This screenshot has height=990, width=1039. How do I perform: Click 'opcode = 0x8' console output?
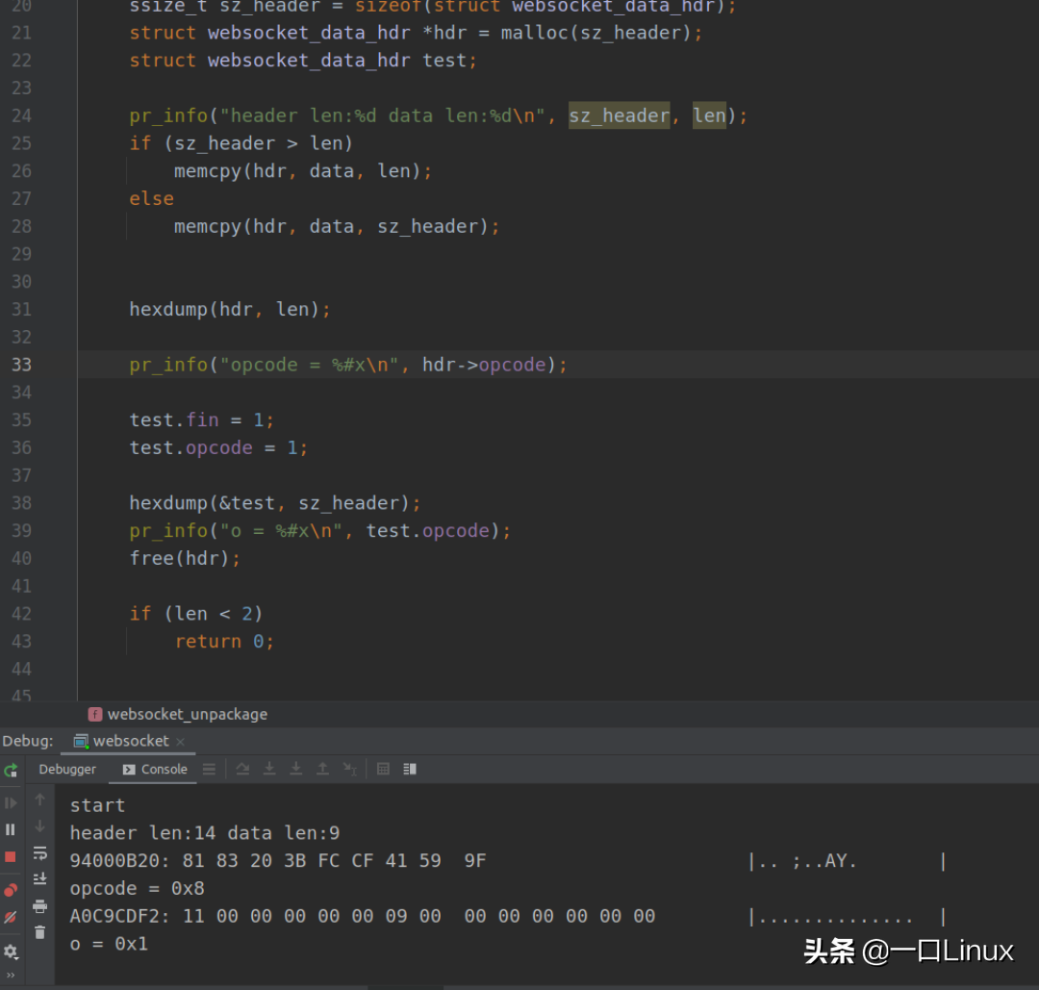click(x=138, y=889)
